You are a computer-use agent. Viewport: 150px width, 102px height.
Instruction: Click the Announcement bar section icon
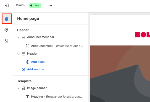(x=23, y=37)
